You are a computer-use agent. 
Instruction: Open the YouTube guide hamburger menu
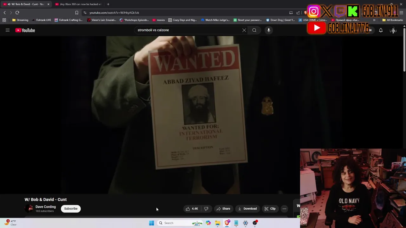point(8,30)
